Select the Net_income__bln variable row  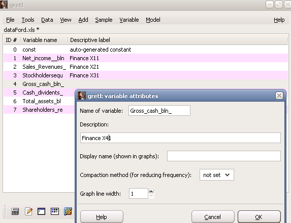(145, 58)
